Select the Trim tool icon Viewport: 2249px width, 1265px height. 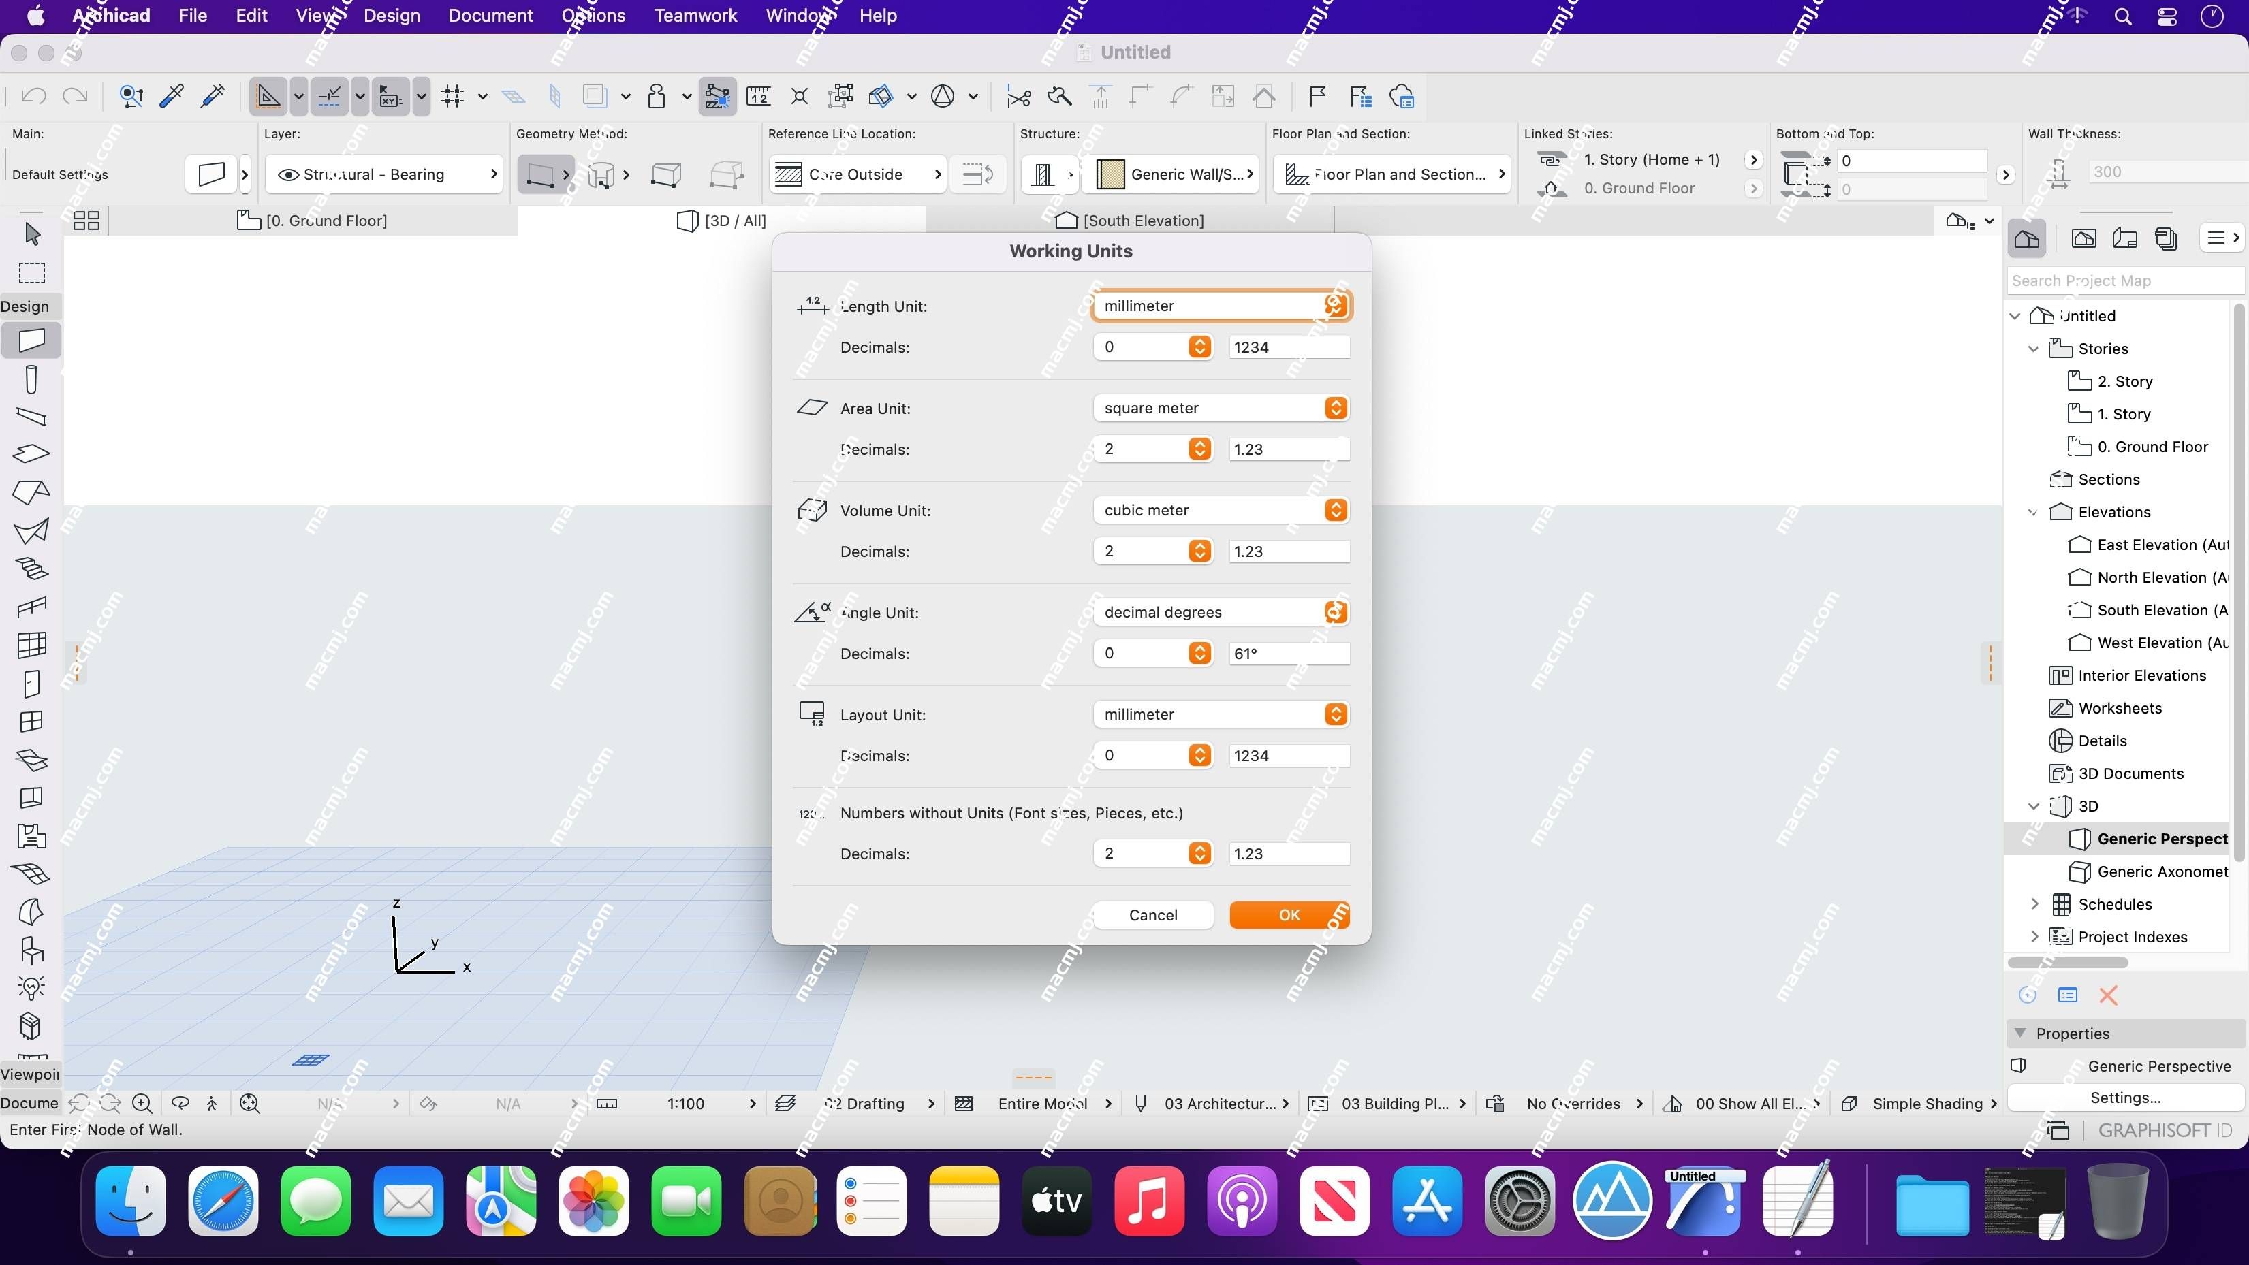pyautogui.click(x=1018, y=97)
